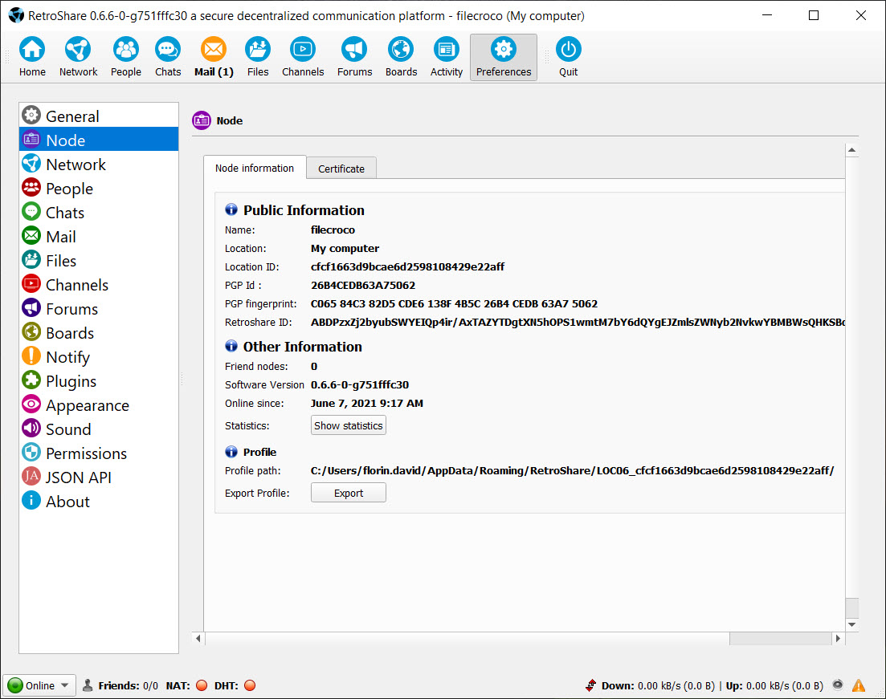Click the PGP fingerprint value C065 84C3...

pyautogui.click(x=454, y=304)
